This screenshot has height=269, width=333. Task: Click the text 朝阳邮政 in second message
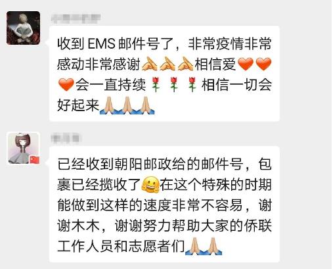click(x=143, y=164)
